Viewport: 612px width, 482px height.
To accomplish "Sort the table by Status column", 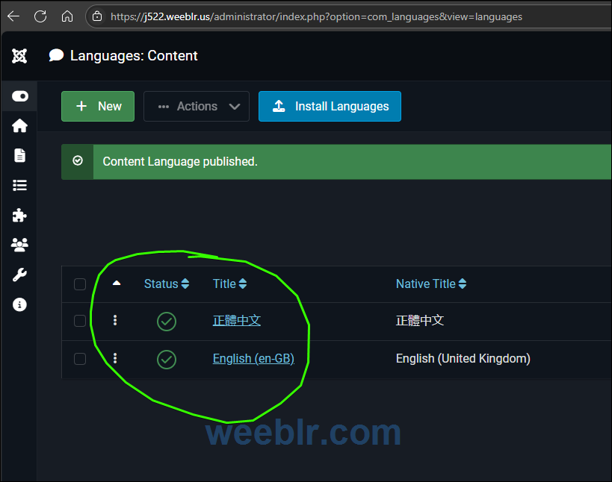I will pyautogui.click(x=166, y=284).
